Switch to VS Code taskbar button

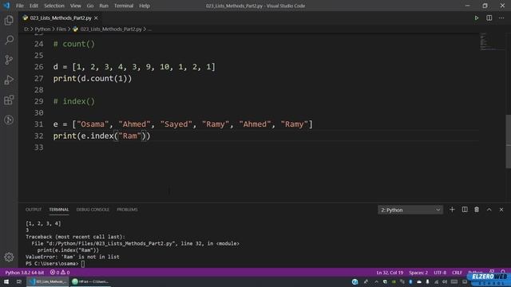tap(48, 281)
